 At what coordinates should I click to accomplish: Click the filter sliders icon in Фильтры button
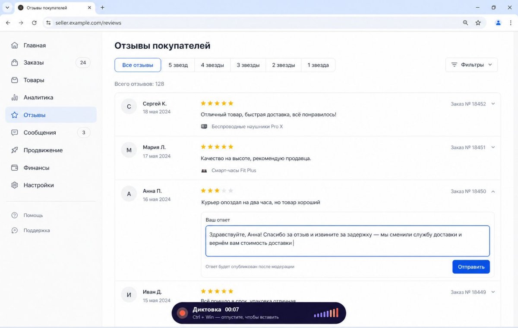pos(454,65)
